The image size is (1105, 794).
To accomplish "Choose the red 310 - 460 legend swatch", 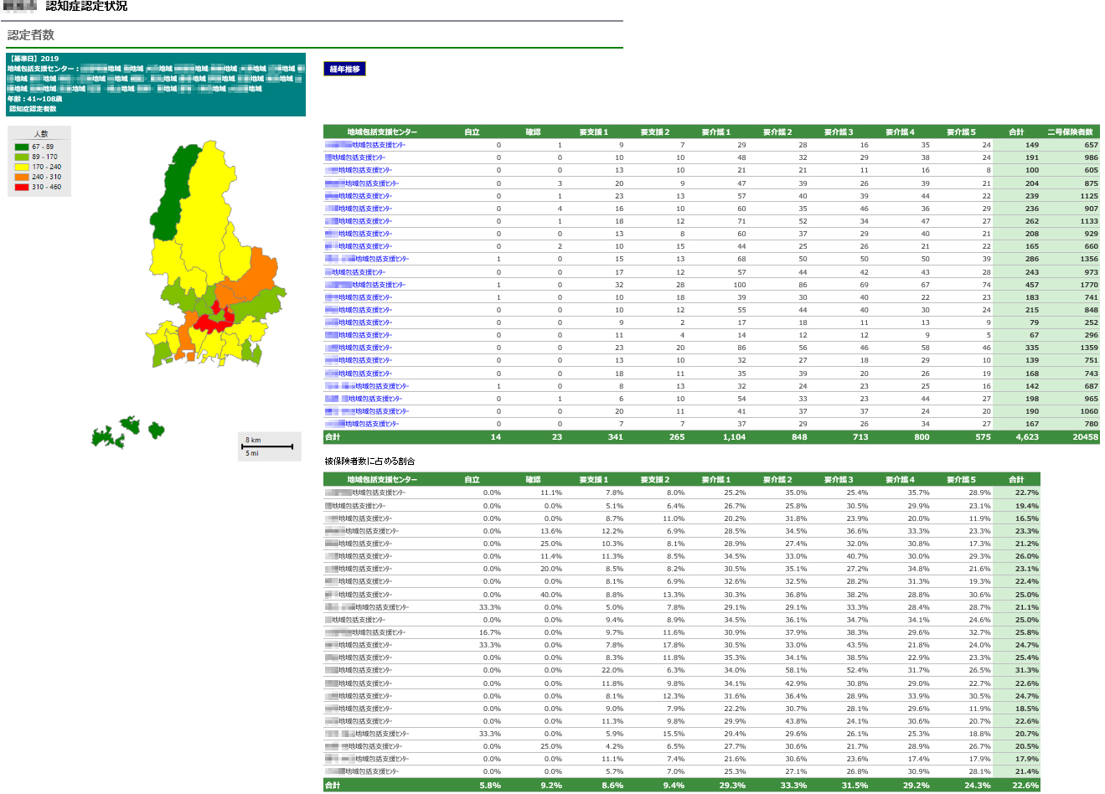I will tap(22, 187).
